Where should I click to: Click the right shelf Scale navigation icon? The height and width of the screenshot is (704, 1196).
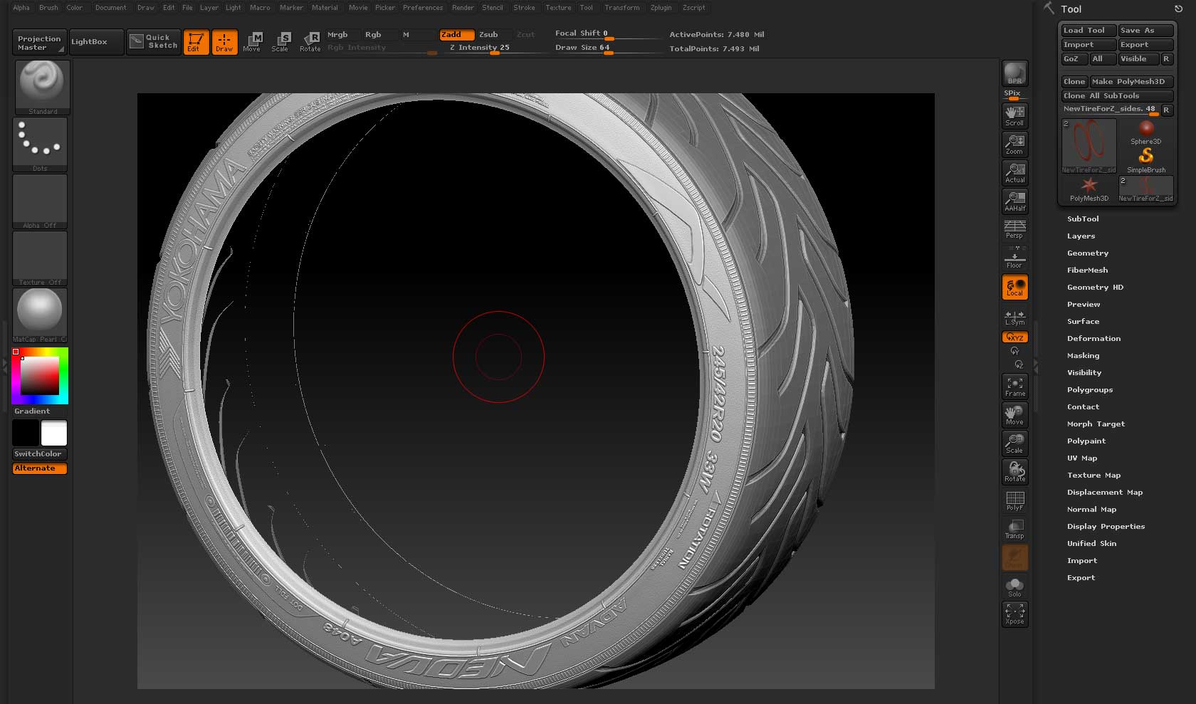(x=1014, y=443)
